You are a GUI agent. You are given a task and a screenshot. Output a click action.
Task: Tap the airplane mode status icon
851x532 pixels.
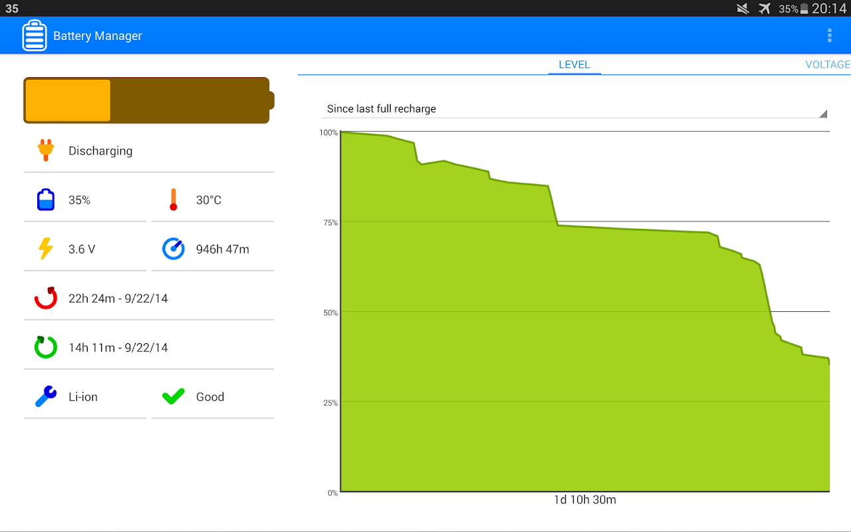[x=765, y=9]
